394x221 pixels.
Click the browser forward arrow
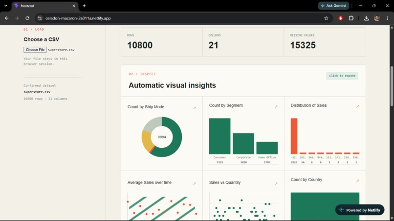pyautogui.click(x=17, y=18)
